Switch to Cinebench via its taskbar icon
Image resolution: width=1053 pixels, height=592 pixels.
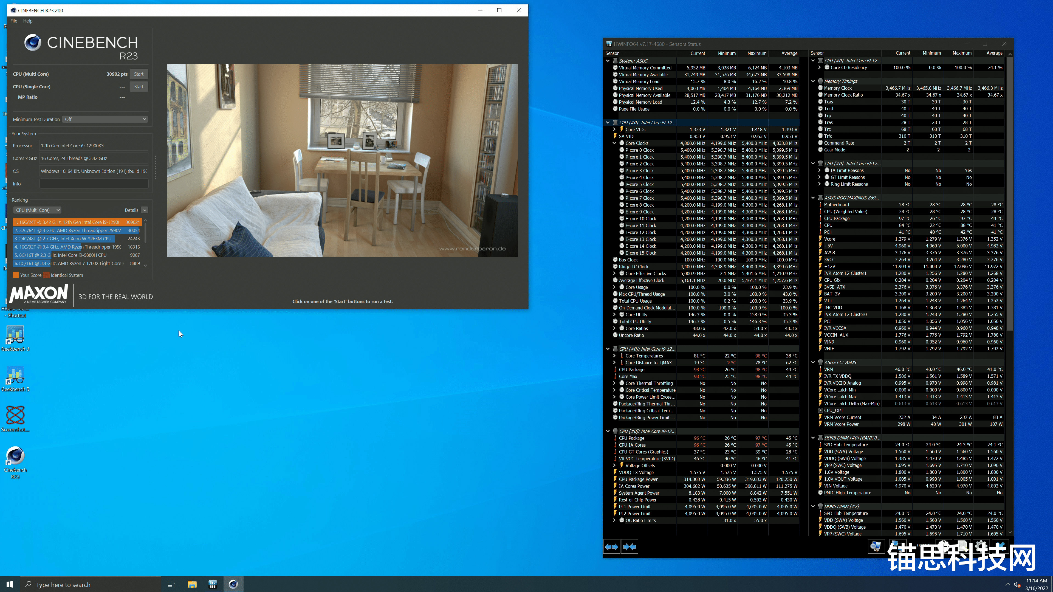tap(233, 584)
